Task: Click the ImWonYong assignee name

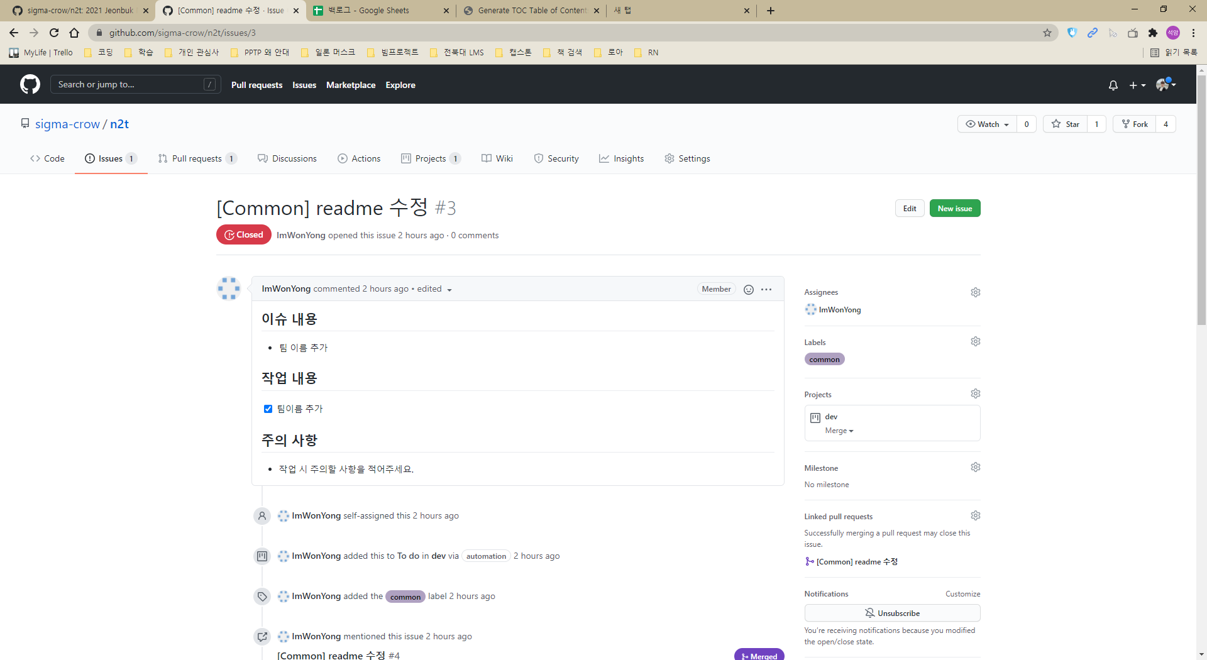Action: pos(839,310)
